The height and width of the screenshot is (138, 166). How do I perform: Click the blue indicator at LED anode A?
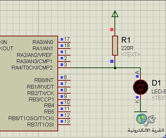coord(137,77)
